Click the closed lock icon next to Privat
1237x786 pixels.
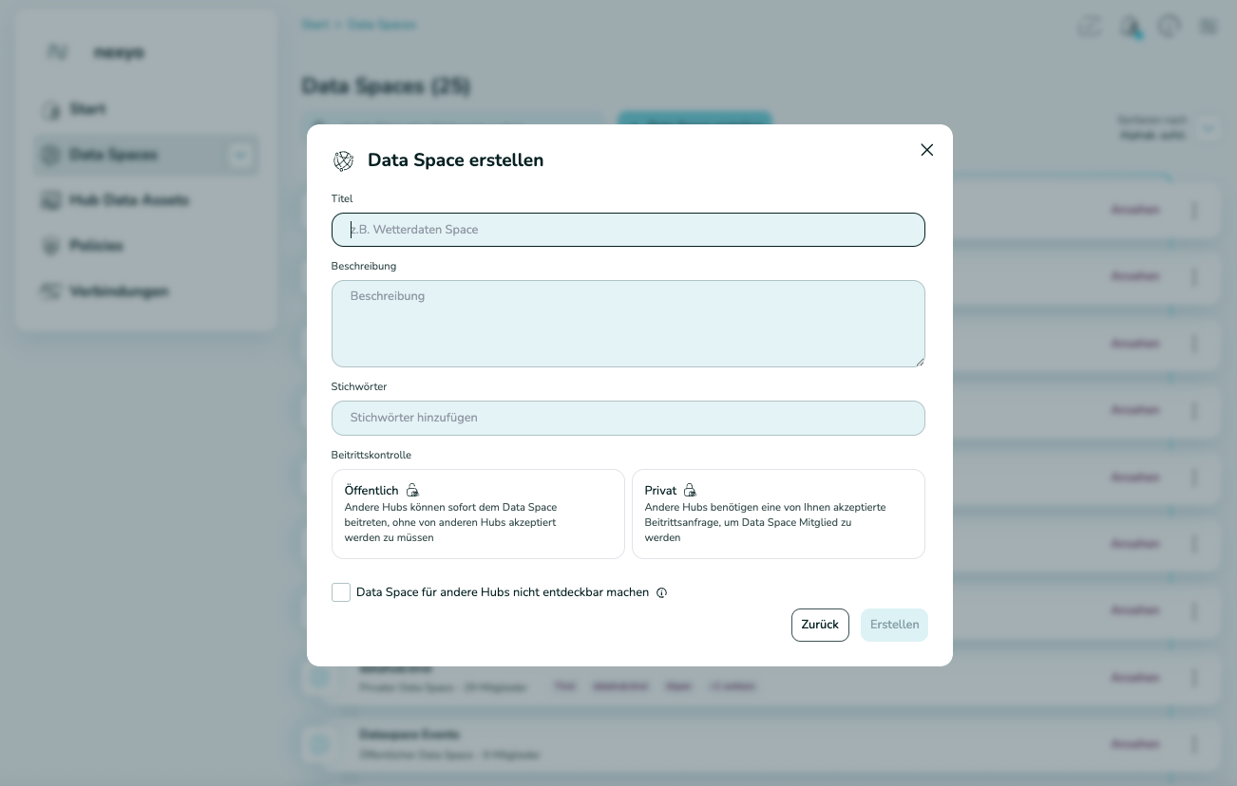coord(691,490)
